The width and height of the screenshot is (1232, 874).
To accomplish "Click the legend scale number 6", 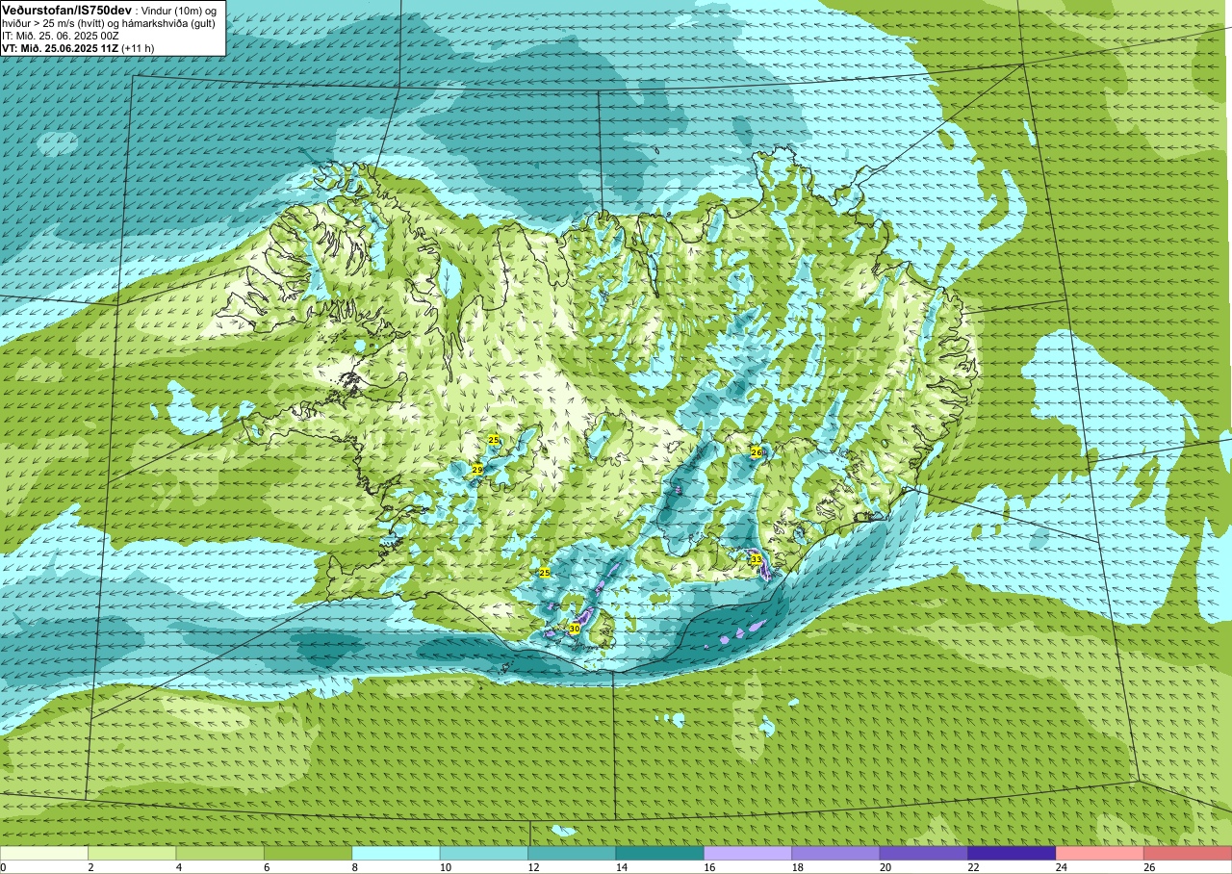I will [x=265, y=867].
